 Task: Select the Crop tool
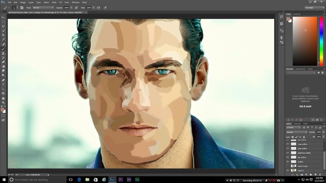3,35
